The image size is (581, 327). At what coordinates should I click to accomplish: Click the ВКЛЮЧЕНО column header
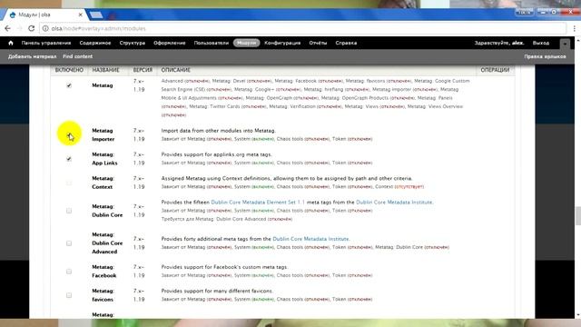(69, 70)
